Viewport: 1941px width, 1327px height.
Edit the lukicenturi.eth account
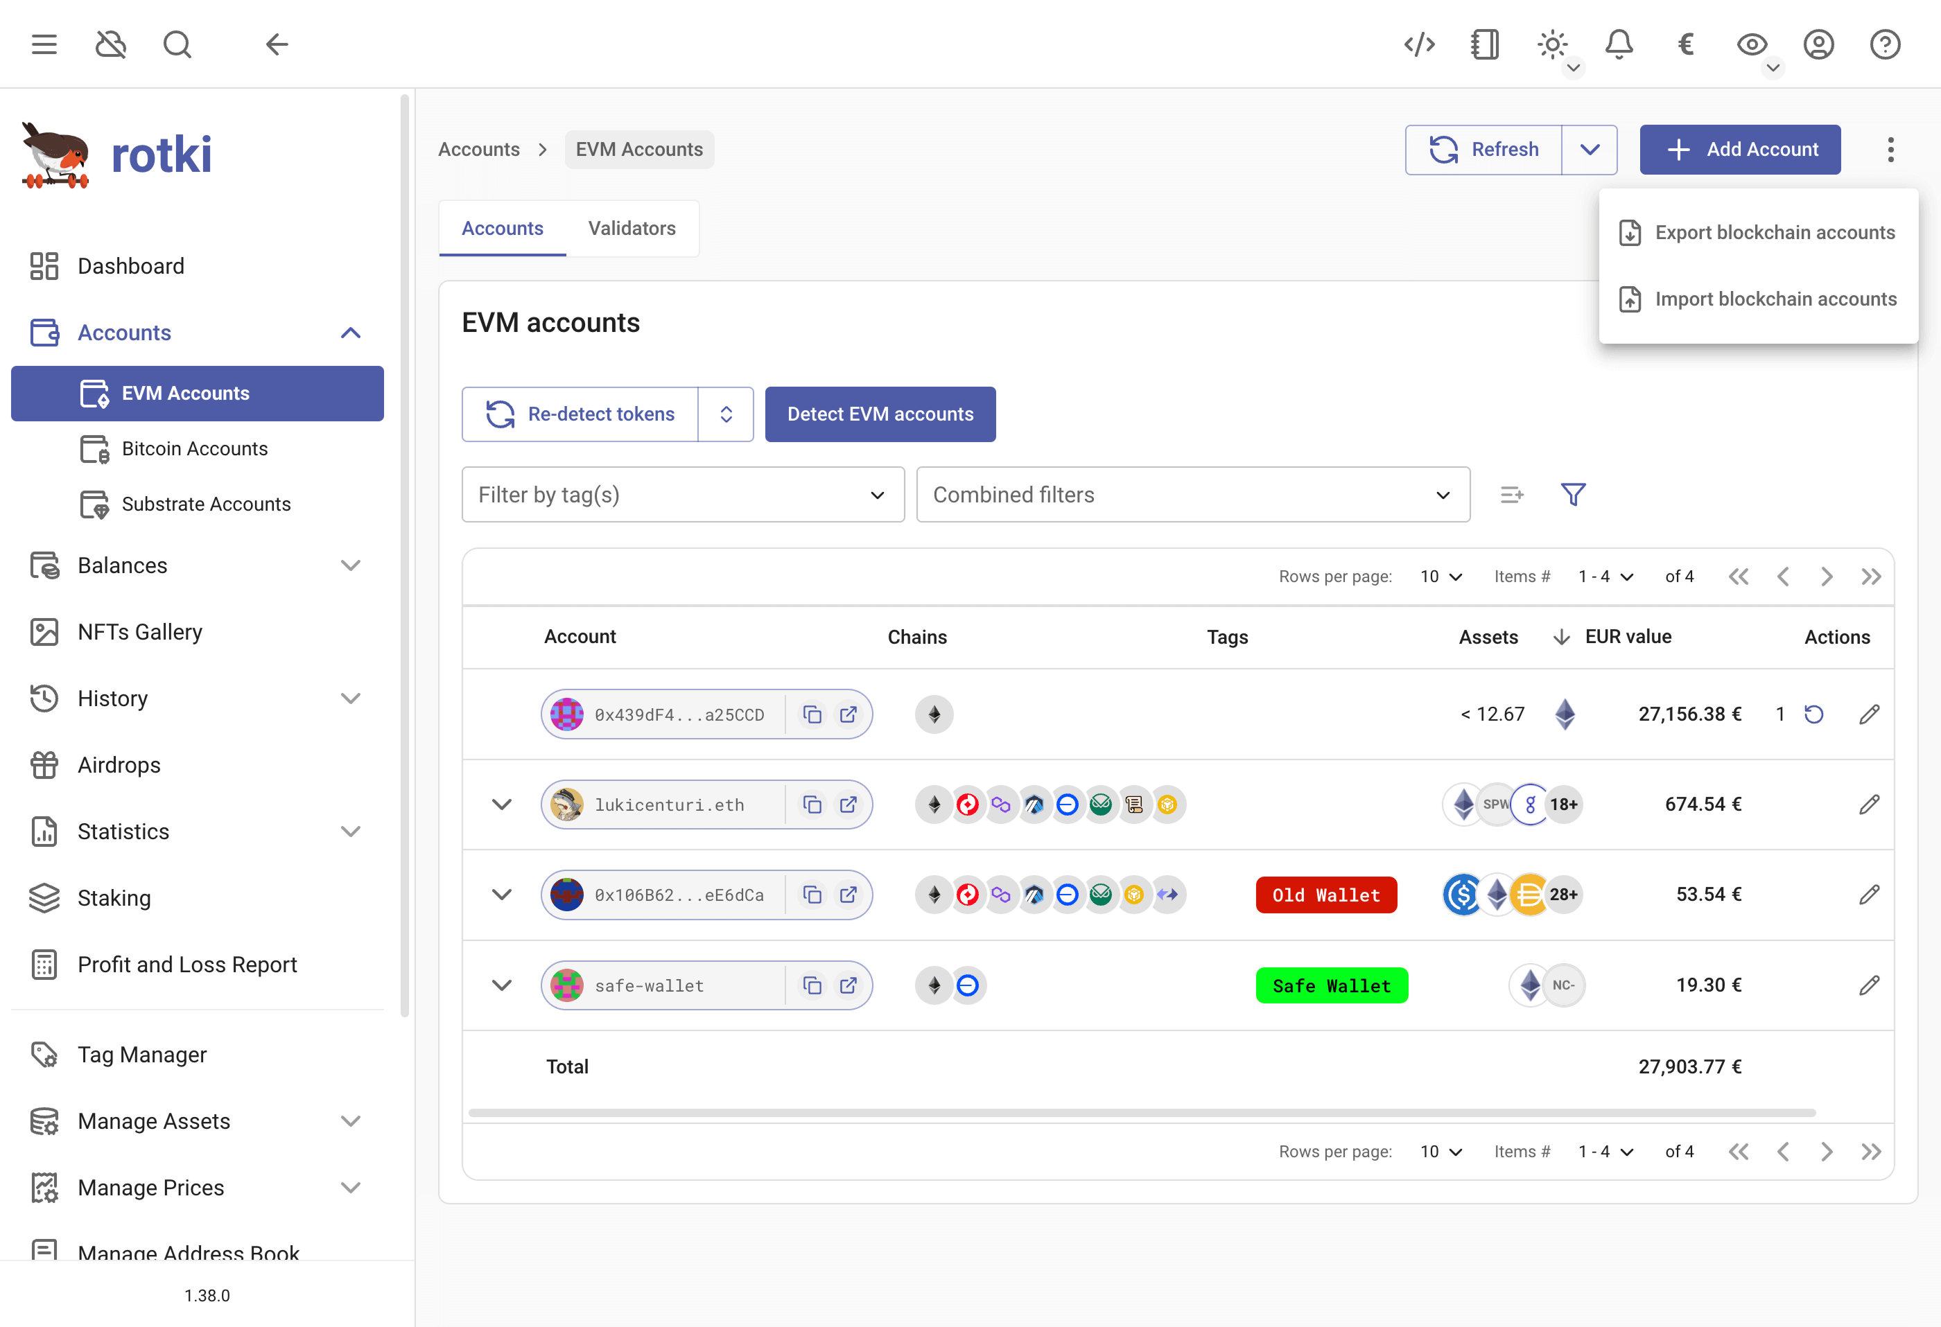(x=1869, y=805)
